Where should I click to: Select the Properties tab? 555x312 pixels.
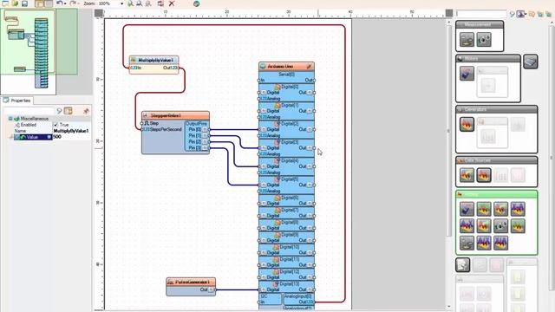[17, 101]
